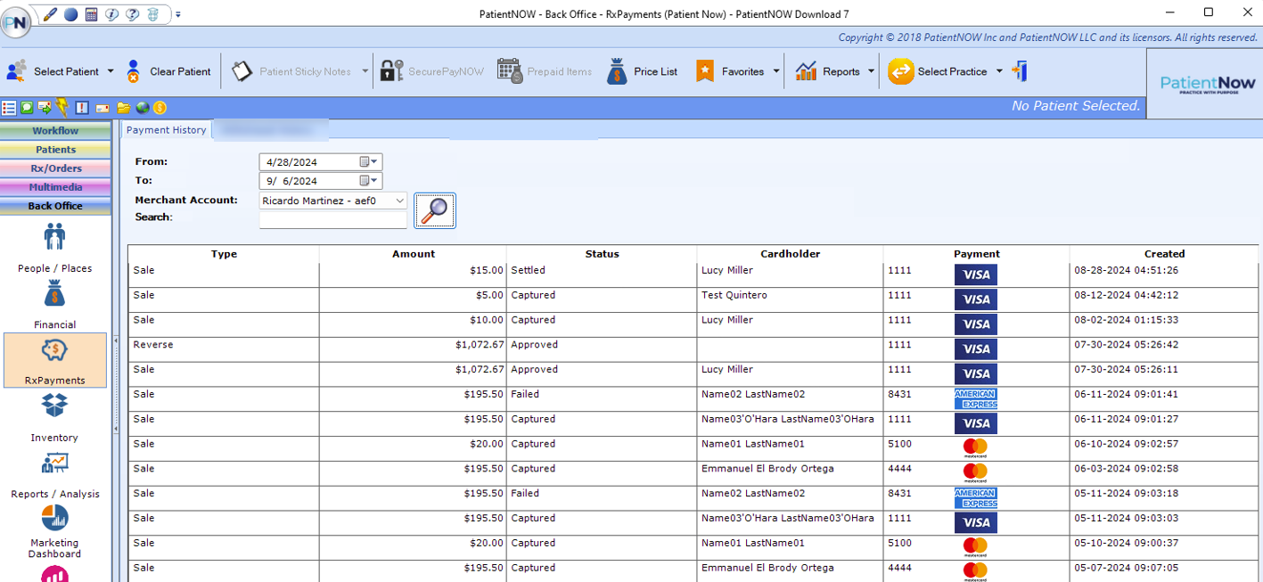1263x582 pixels.
Task: Click the People / Places sidebar icon
Action: [x=54, y=237]
